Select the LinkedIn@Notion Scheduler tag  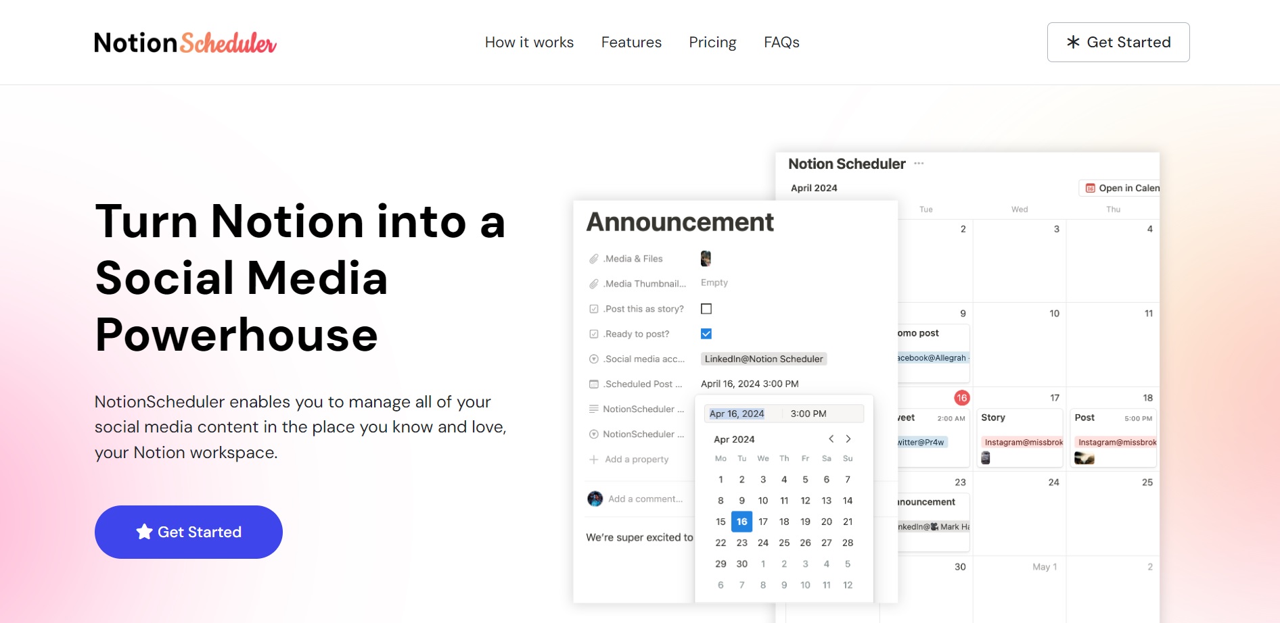[764, 359]
